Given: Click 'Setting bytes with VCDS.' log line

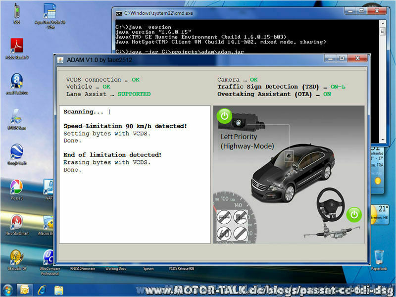Looking at the screenshot, I should pyautogui.click(x=107, y=134).
